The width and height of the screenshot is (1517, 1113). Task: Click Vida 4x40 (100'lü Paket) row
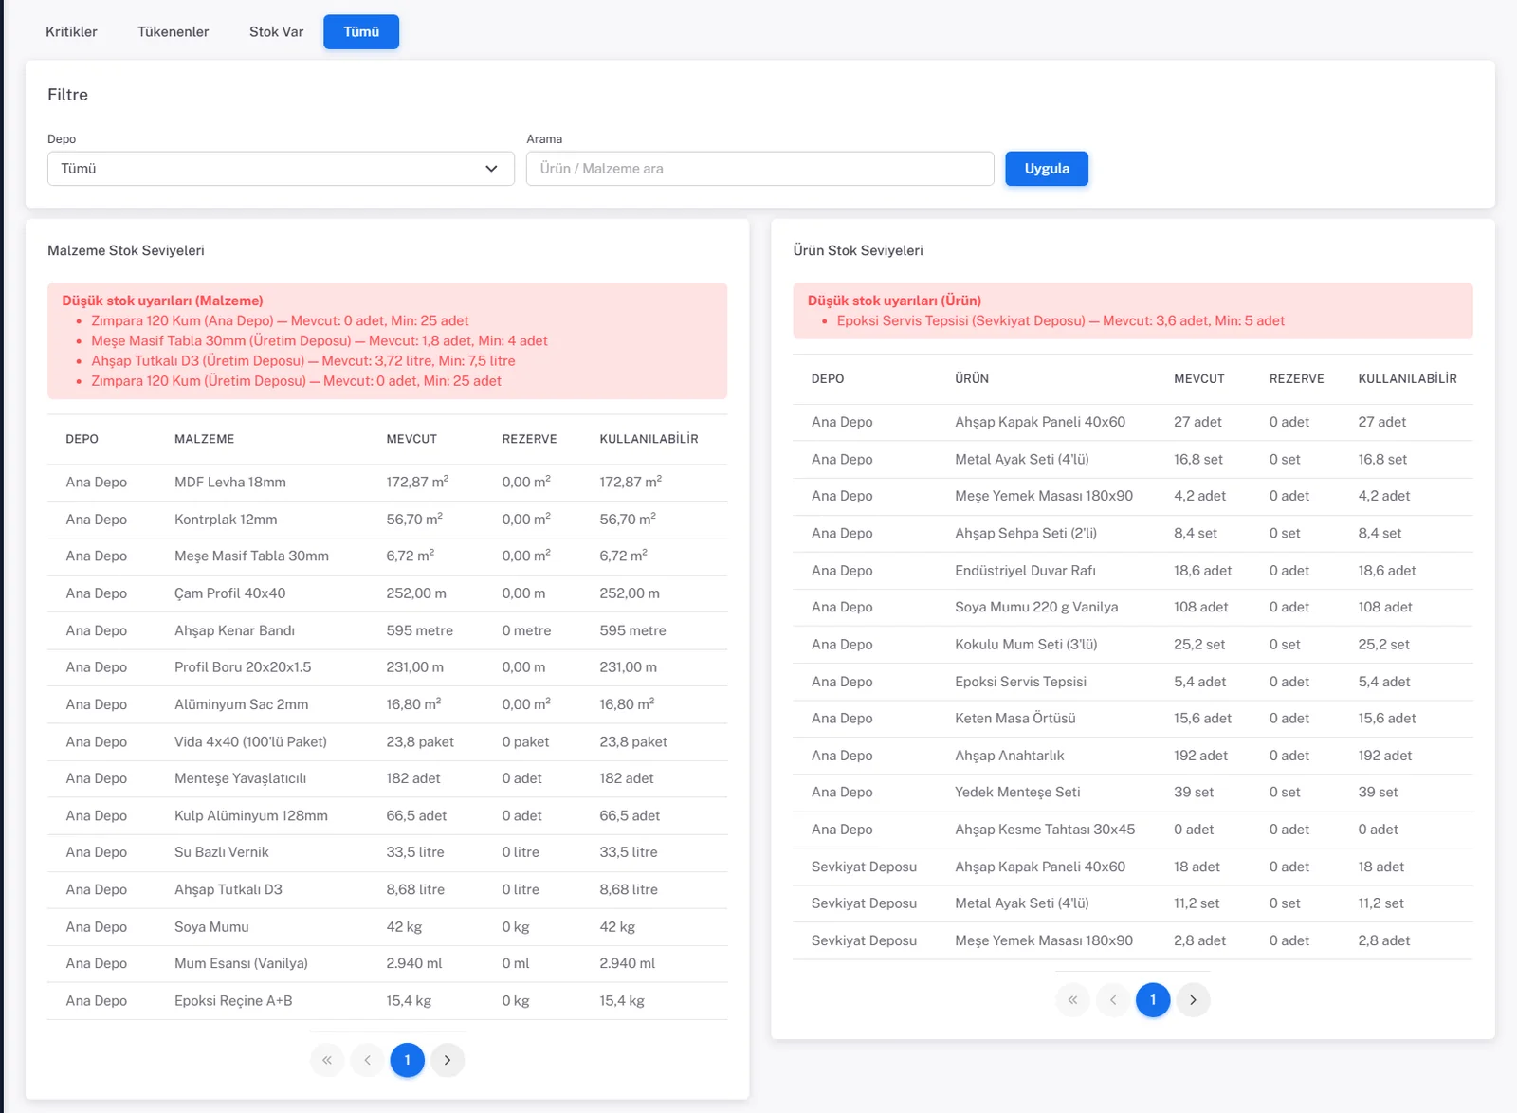[x=387, y=741]
